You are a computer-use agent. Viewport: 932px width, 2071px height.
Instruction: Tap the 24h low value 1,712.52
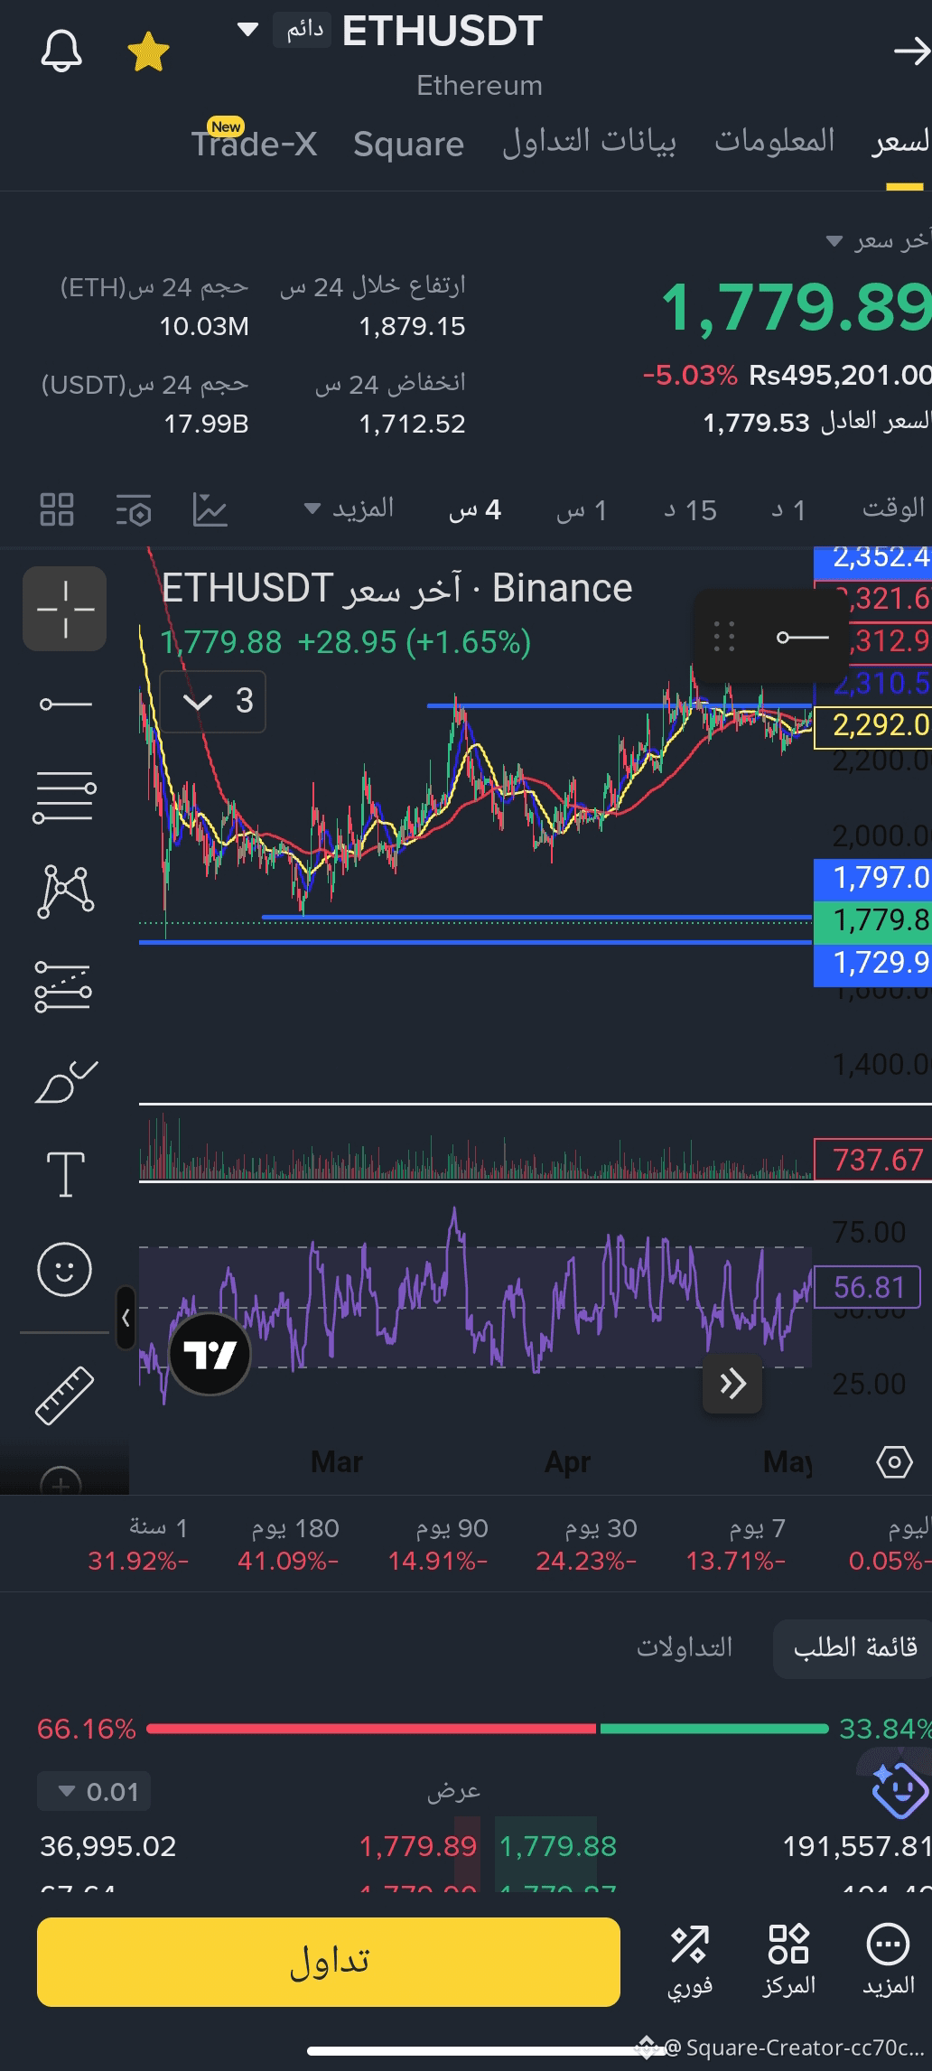[412, 424]
